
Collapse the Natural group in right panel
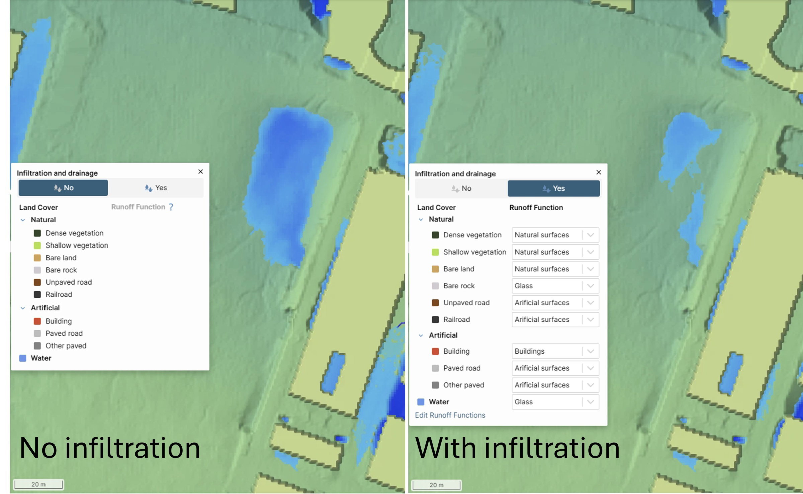coord(421,219)
